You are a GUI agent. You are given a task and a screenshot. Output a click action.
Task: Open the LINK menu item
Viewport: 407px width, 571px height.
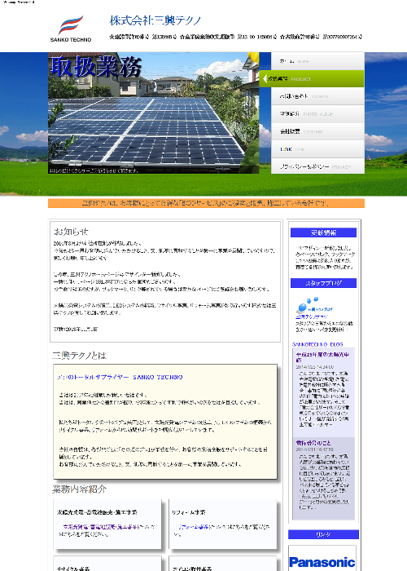coord(317,149)
